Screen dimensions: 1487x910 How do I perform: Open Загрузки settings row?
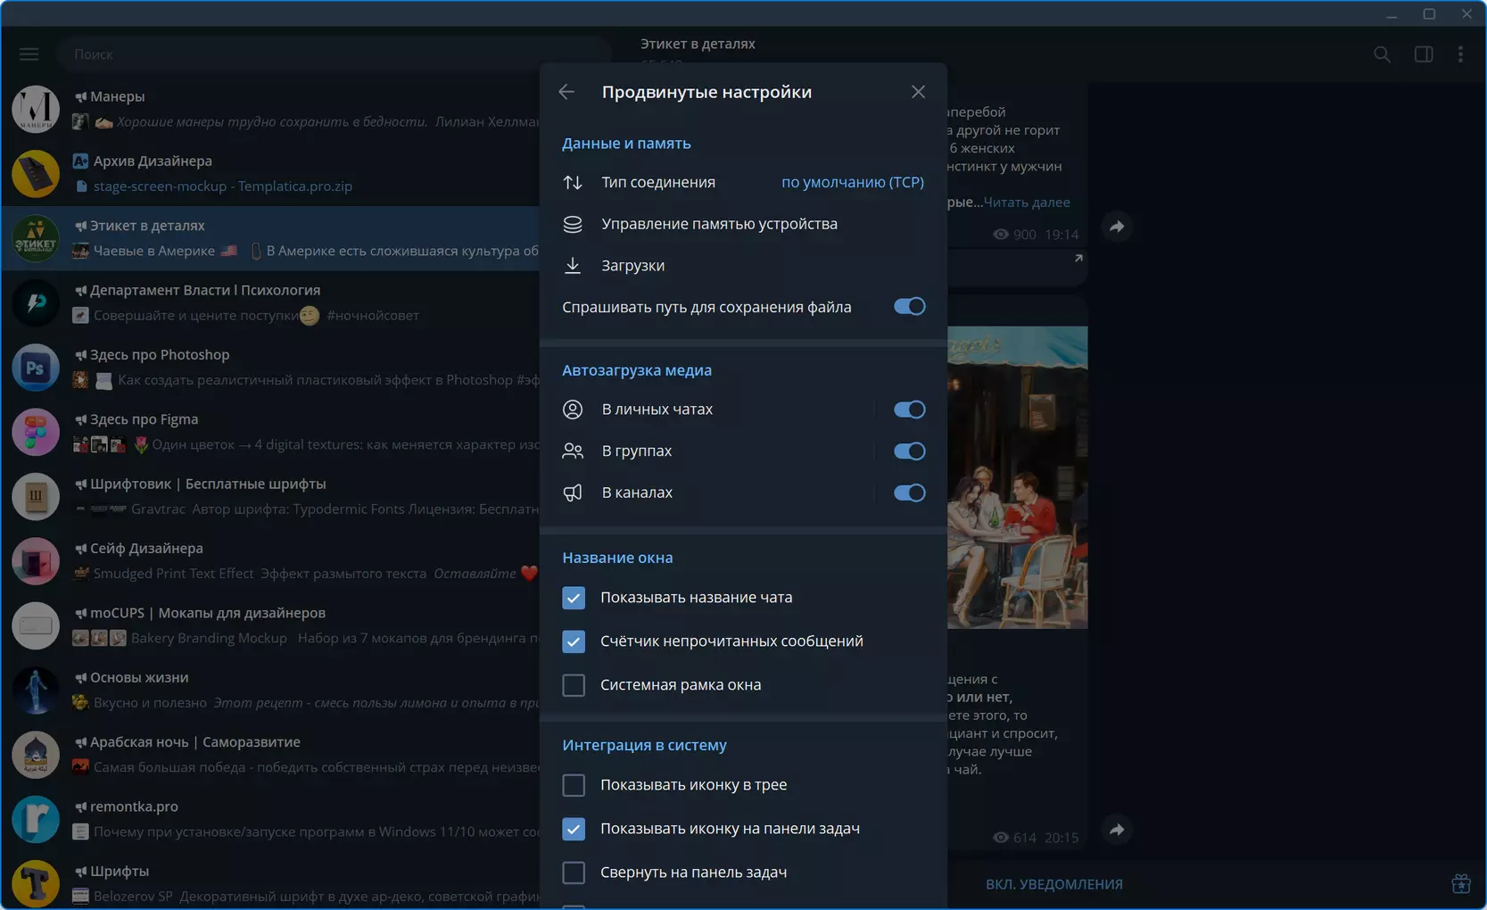(743, 266)
